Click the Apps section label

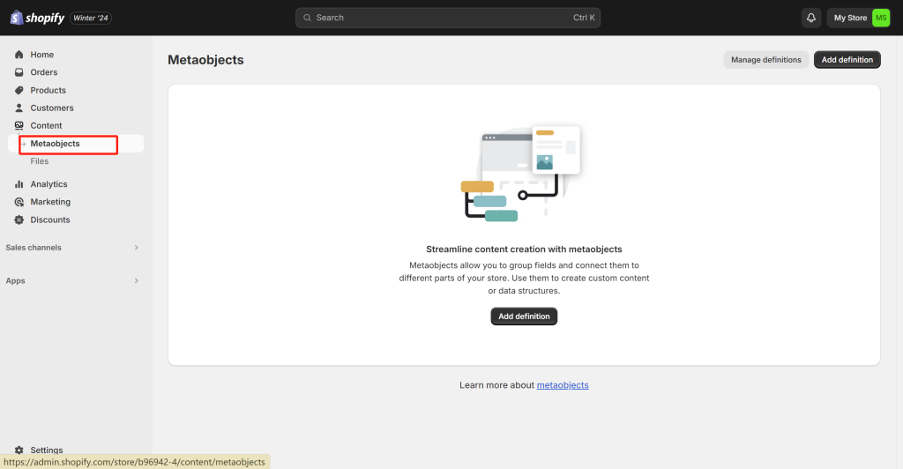(x=16, y=281)
